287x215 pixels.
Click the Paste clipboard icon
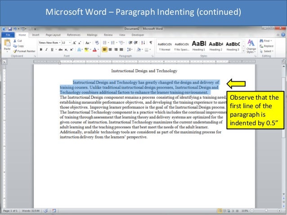(7, 43)
